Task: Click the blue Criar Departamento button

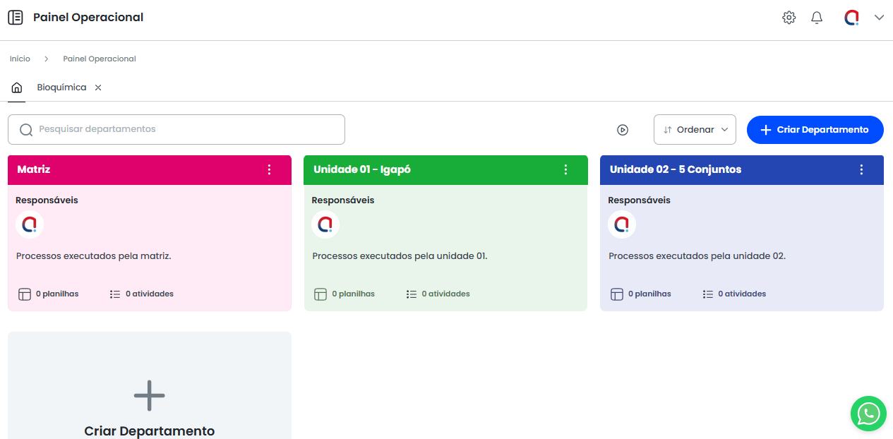Action: 815,130
